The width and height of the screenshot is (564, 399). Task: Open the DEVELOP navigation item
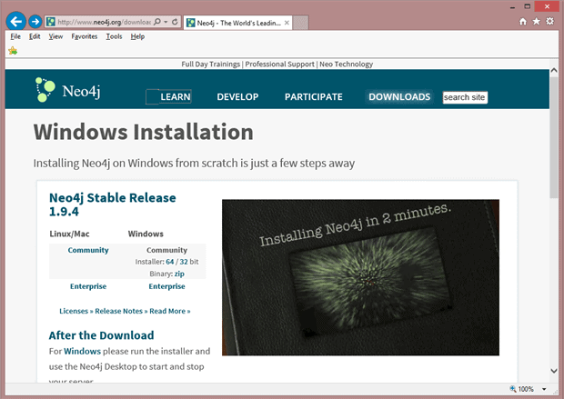point(237,96)
